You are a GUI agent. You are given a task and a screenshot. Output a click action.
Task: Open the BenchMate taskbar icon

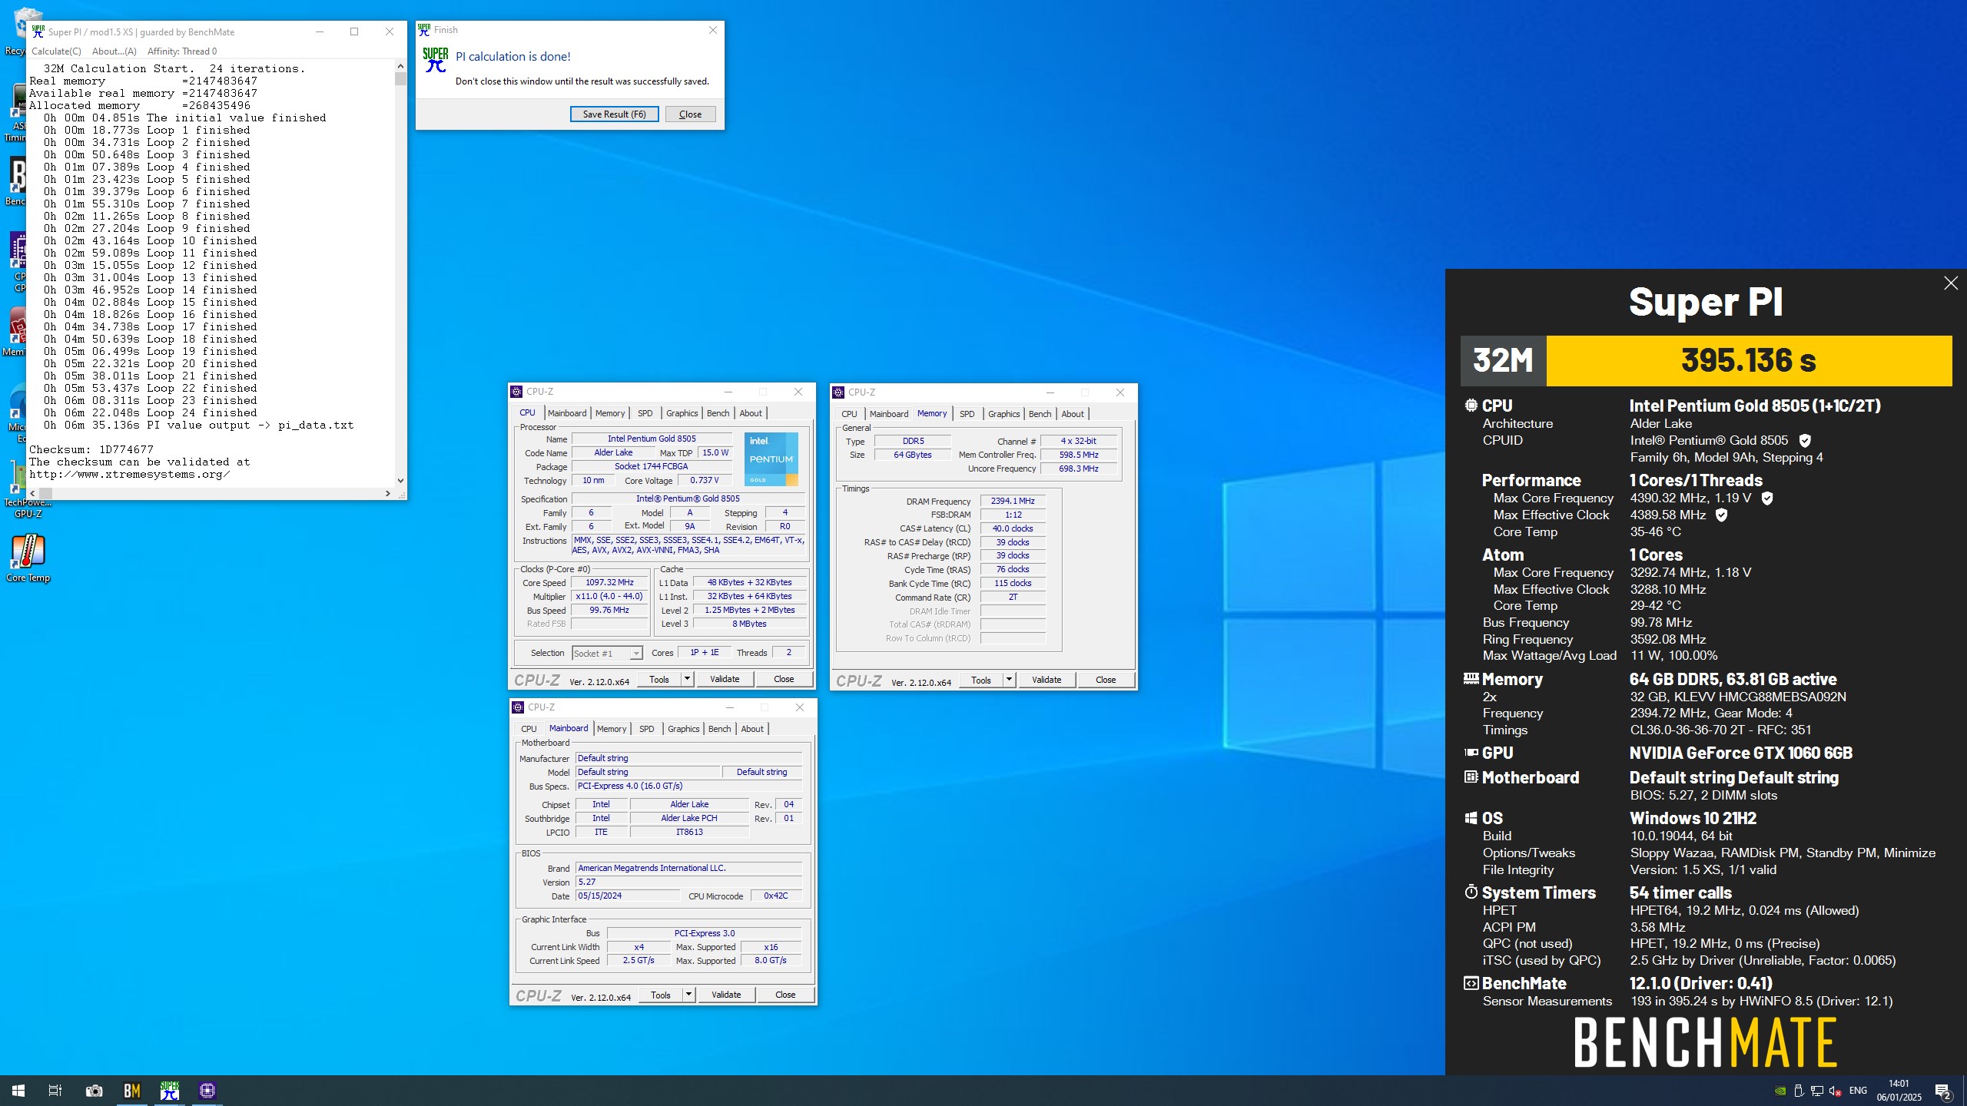point(132,1090)
